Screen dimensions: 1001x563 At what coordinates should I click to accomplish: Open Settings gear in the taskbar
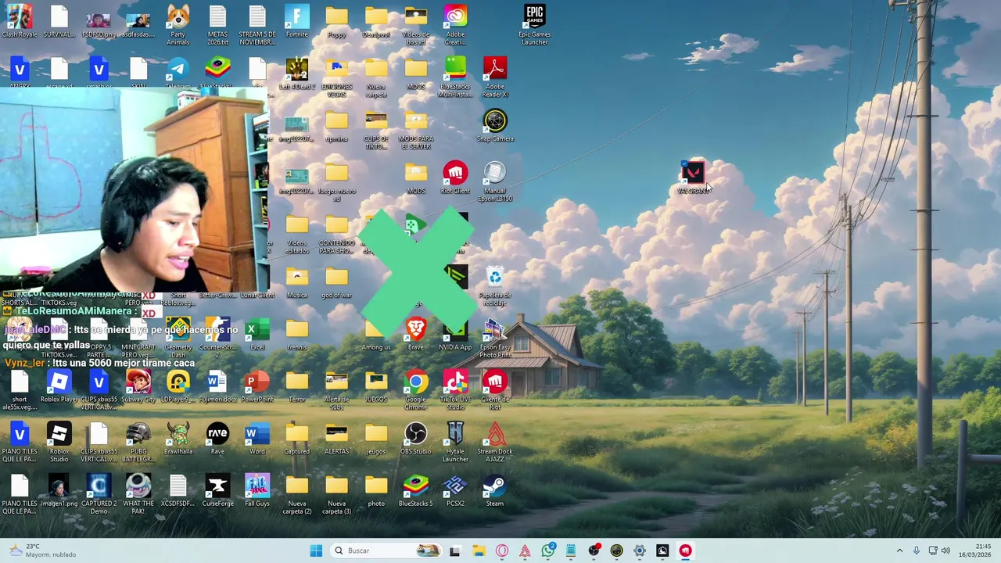640,550
